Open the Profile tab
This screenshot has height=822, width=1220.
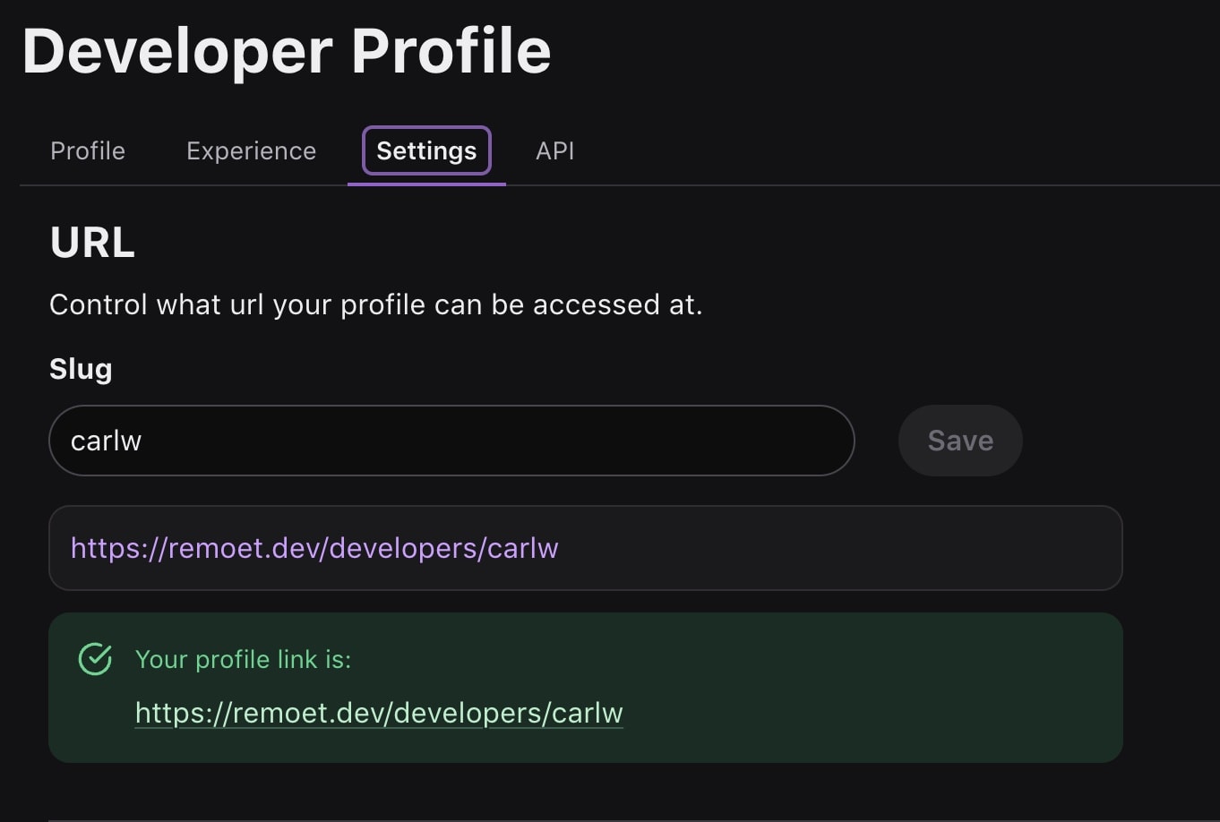click(x=88, y=150)
